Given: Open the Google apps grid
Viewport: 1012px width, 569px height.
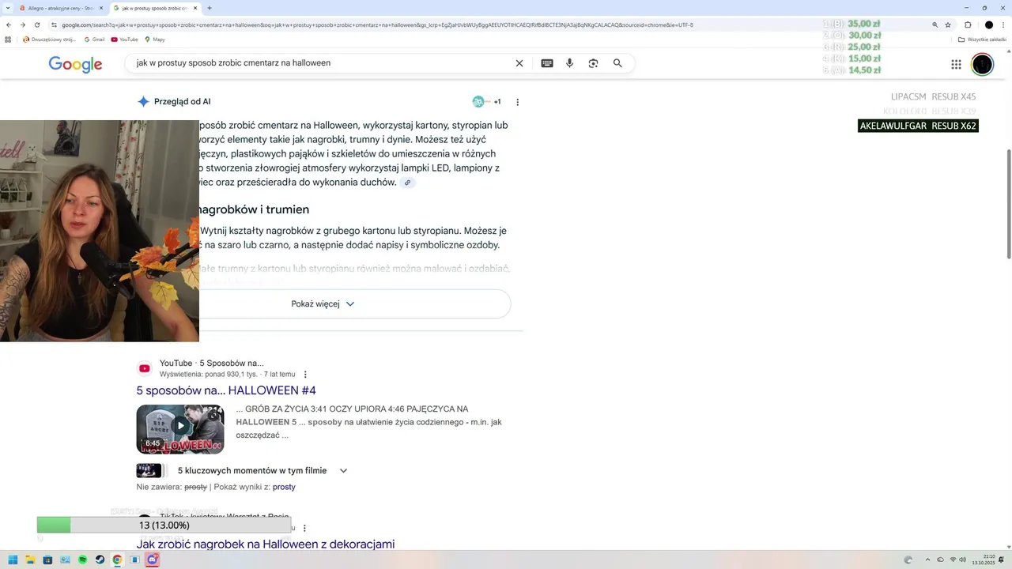Looking at the screenshot, I should (956, 64).
